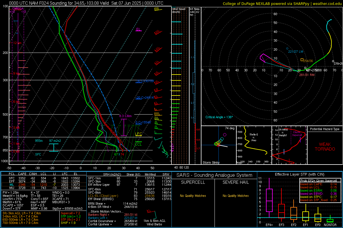Select the SFC parcel row in table

point(44,178)
